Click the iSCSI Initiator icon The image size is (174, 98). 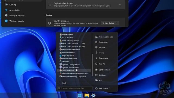pos(60,38)
